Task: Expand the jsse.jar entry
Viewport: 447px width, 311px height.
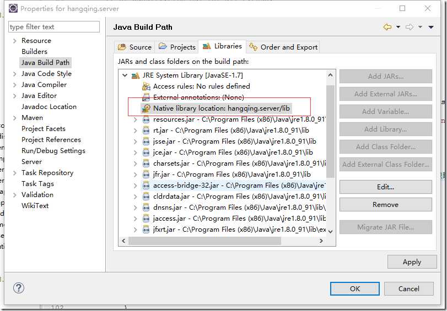Action: [136, 141]
